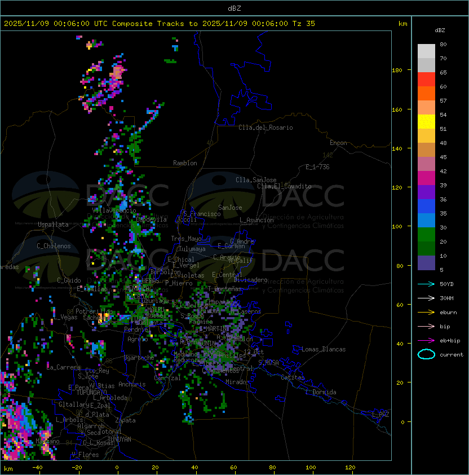Click the 'Clla.del_Rosario' map label
The height and width of the screenshot is (475, 469).
[x=266, y=127]
